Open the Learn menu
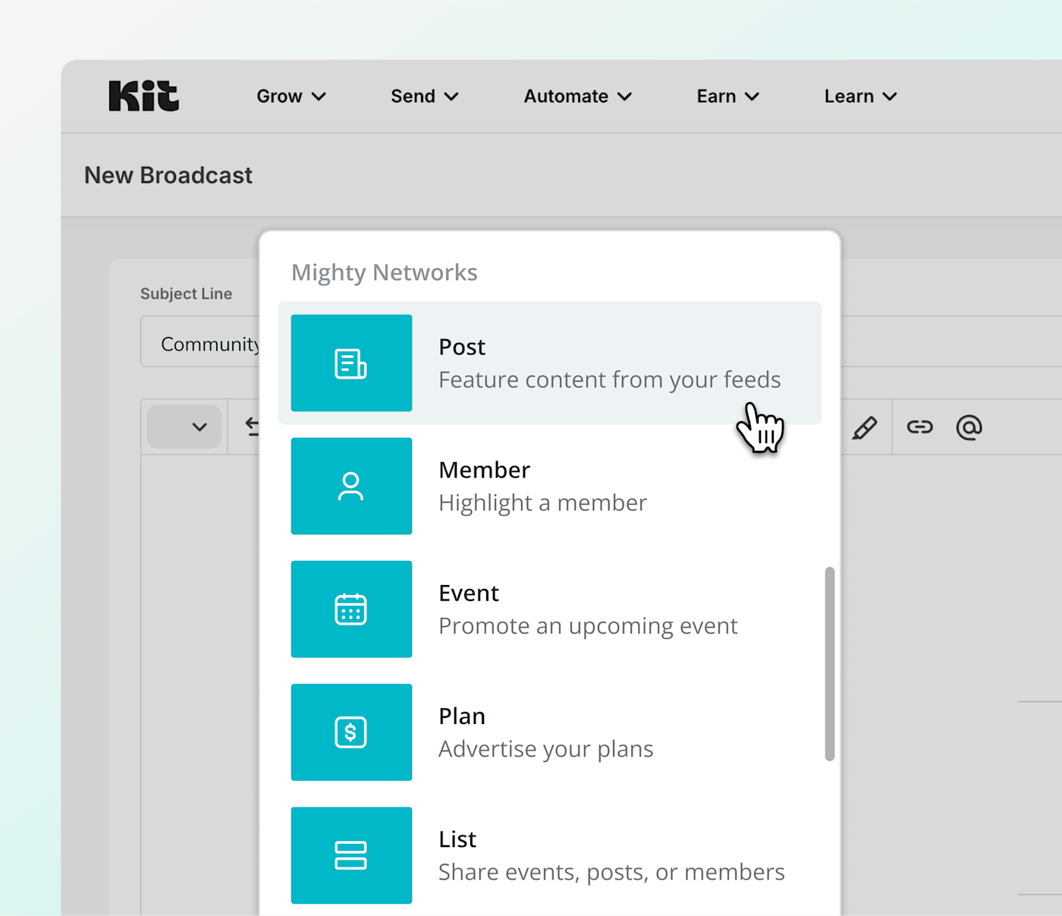 pyautogui.click(x=861, y=96)
